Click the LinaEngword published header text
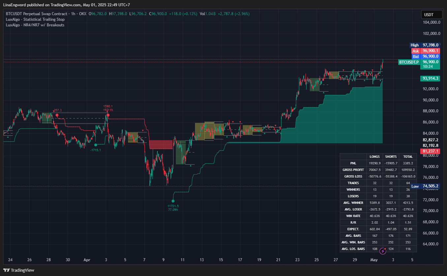The height and width of the screenshot is (276, 447). [x=67, y=5]
